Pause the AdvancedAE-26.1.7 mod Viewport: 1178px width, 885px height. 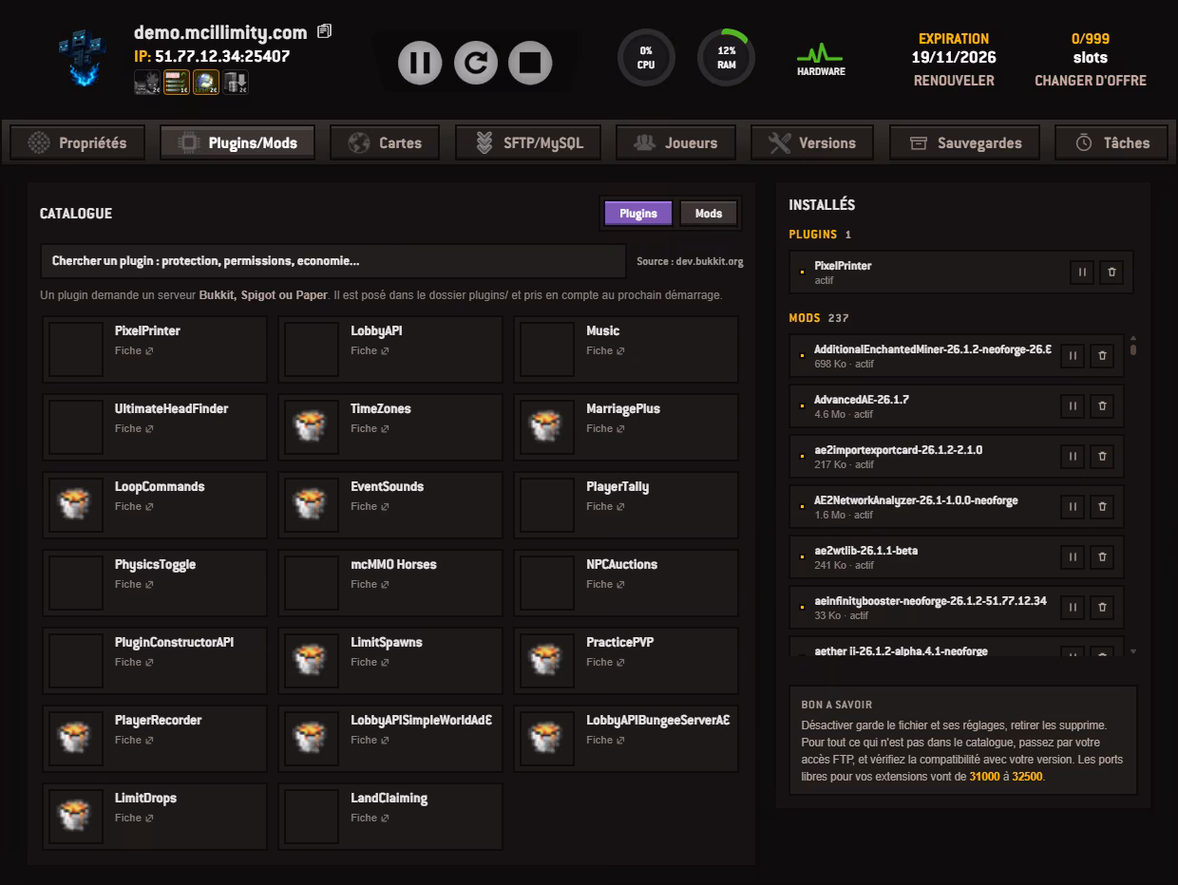point(1073,406)
